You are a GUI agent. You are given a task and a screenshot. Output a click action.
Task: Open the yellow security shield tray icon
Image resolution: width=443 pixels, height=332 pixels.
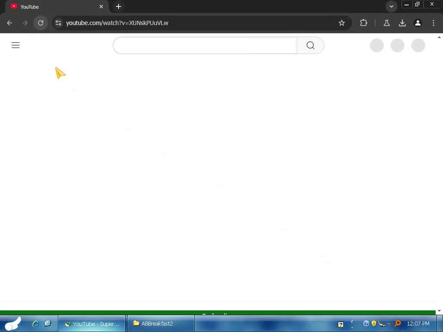(374, 323)
